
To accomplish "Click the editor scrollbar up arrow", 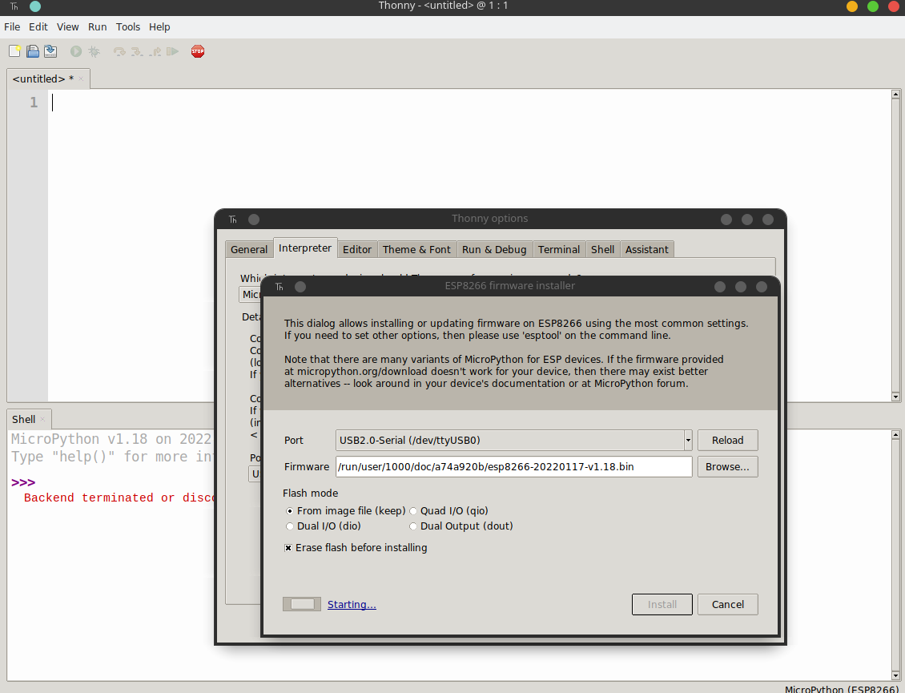I will (895, 94).
